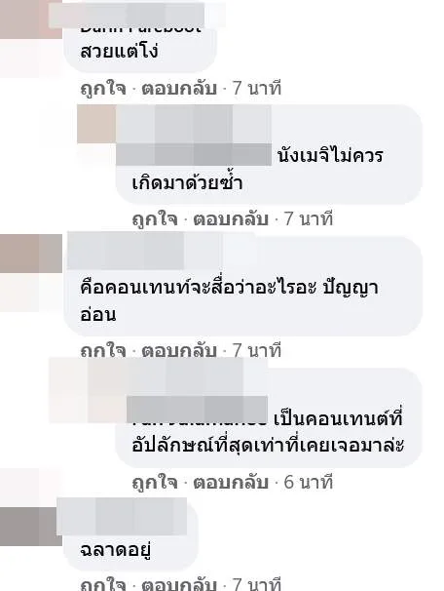Open blurred profile name above "ฉลาดอยู่"
Image resolution: width=444 pixels, height=591 pixels.
click(x=122, y=516)
